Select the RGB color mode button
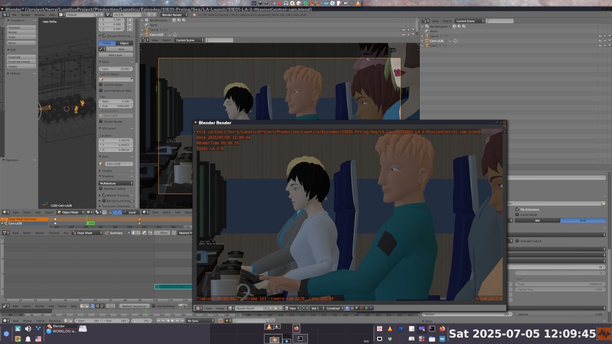The height and width of the screenshot is (344, 612). (582, 221)
